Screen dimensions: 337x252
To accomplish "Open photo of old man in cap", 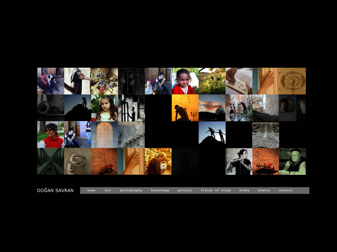I will (x=292, y=161).
